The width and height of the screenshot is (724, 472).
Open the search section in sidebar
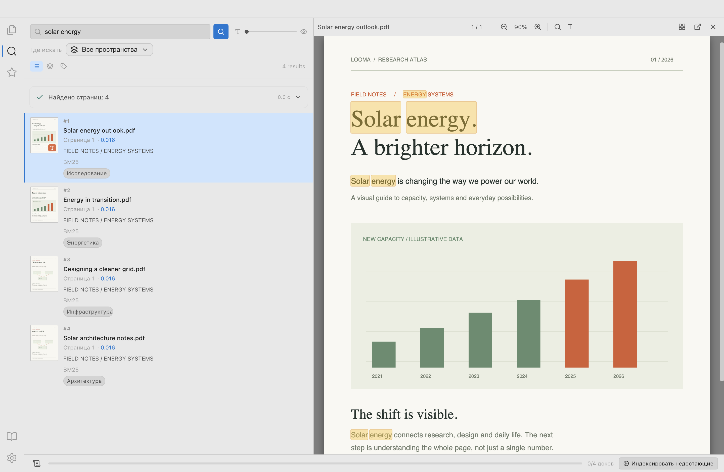12,51
